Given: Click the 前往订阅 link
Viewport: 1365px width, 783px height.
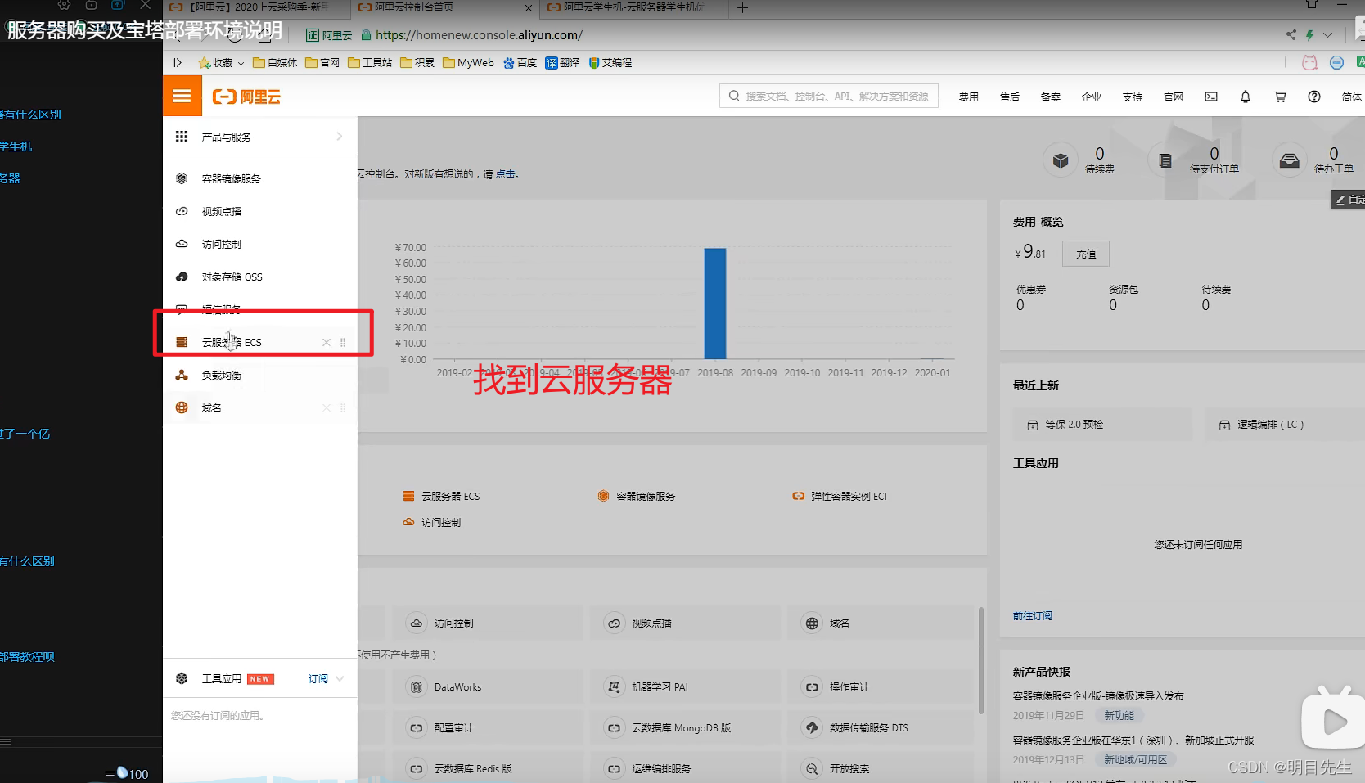Looking at the screenshot, I should [x=1033, y=615].
